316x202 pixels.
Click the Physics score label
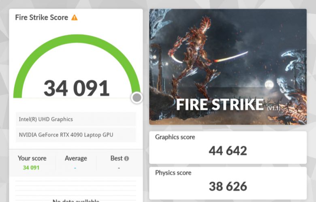click(x=173, y=172)
